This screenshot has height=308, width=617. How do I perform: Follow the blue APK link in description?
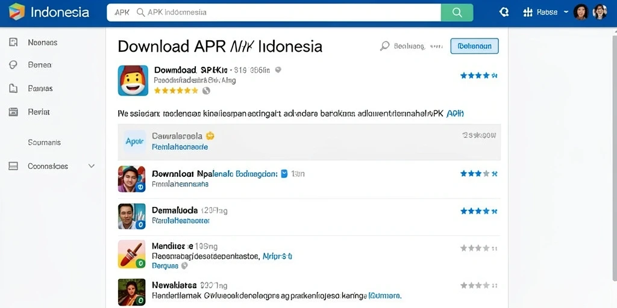pos(456,114)
